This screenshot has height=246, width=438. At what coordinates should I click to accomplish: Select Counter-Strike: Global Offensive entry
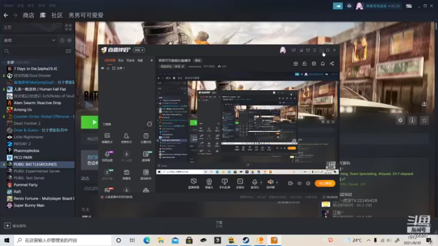tap(41, 116)
